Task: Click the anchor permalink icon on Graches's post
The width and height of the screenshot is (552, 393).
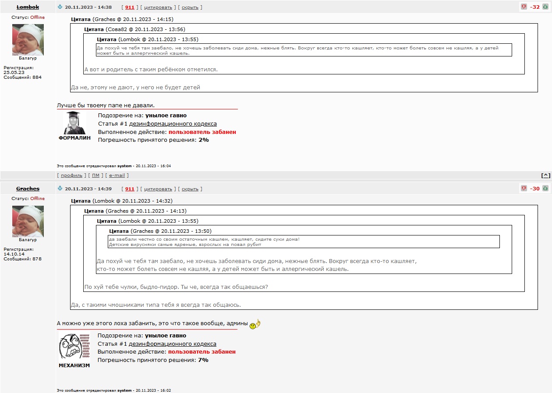Action: click(60, 189)
